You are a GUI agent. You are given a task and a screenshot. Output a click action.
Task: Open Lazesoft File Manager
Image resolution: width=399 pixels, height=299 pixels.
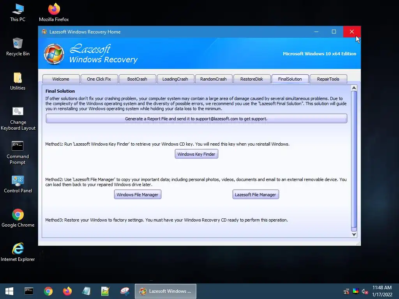pyautogui.click(x=256, y=195)
